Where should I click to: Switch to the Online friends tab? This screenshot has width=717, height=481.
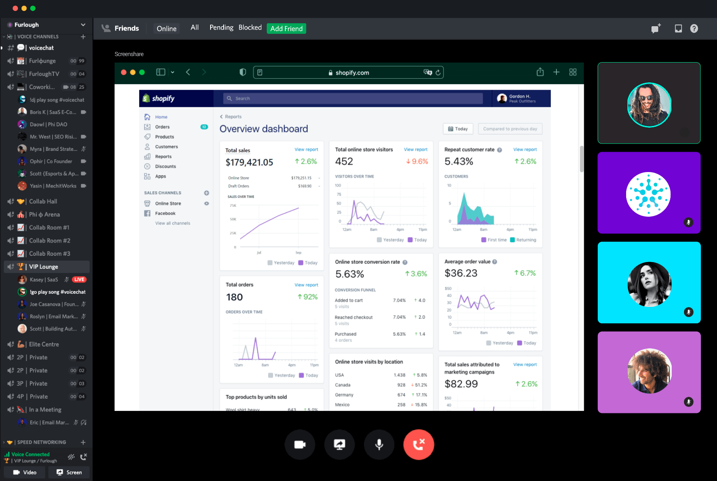pos(167,28)
